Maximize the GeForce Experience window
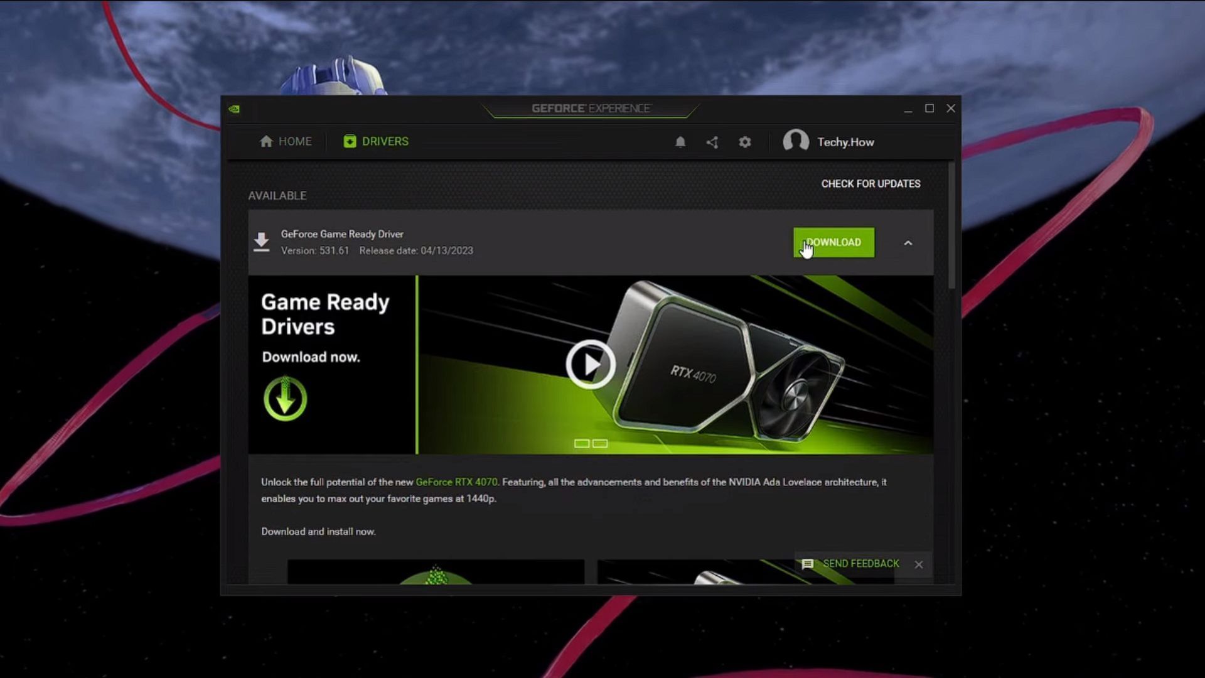 [x=929, y=109]
